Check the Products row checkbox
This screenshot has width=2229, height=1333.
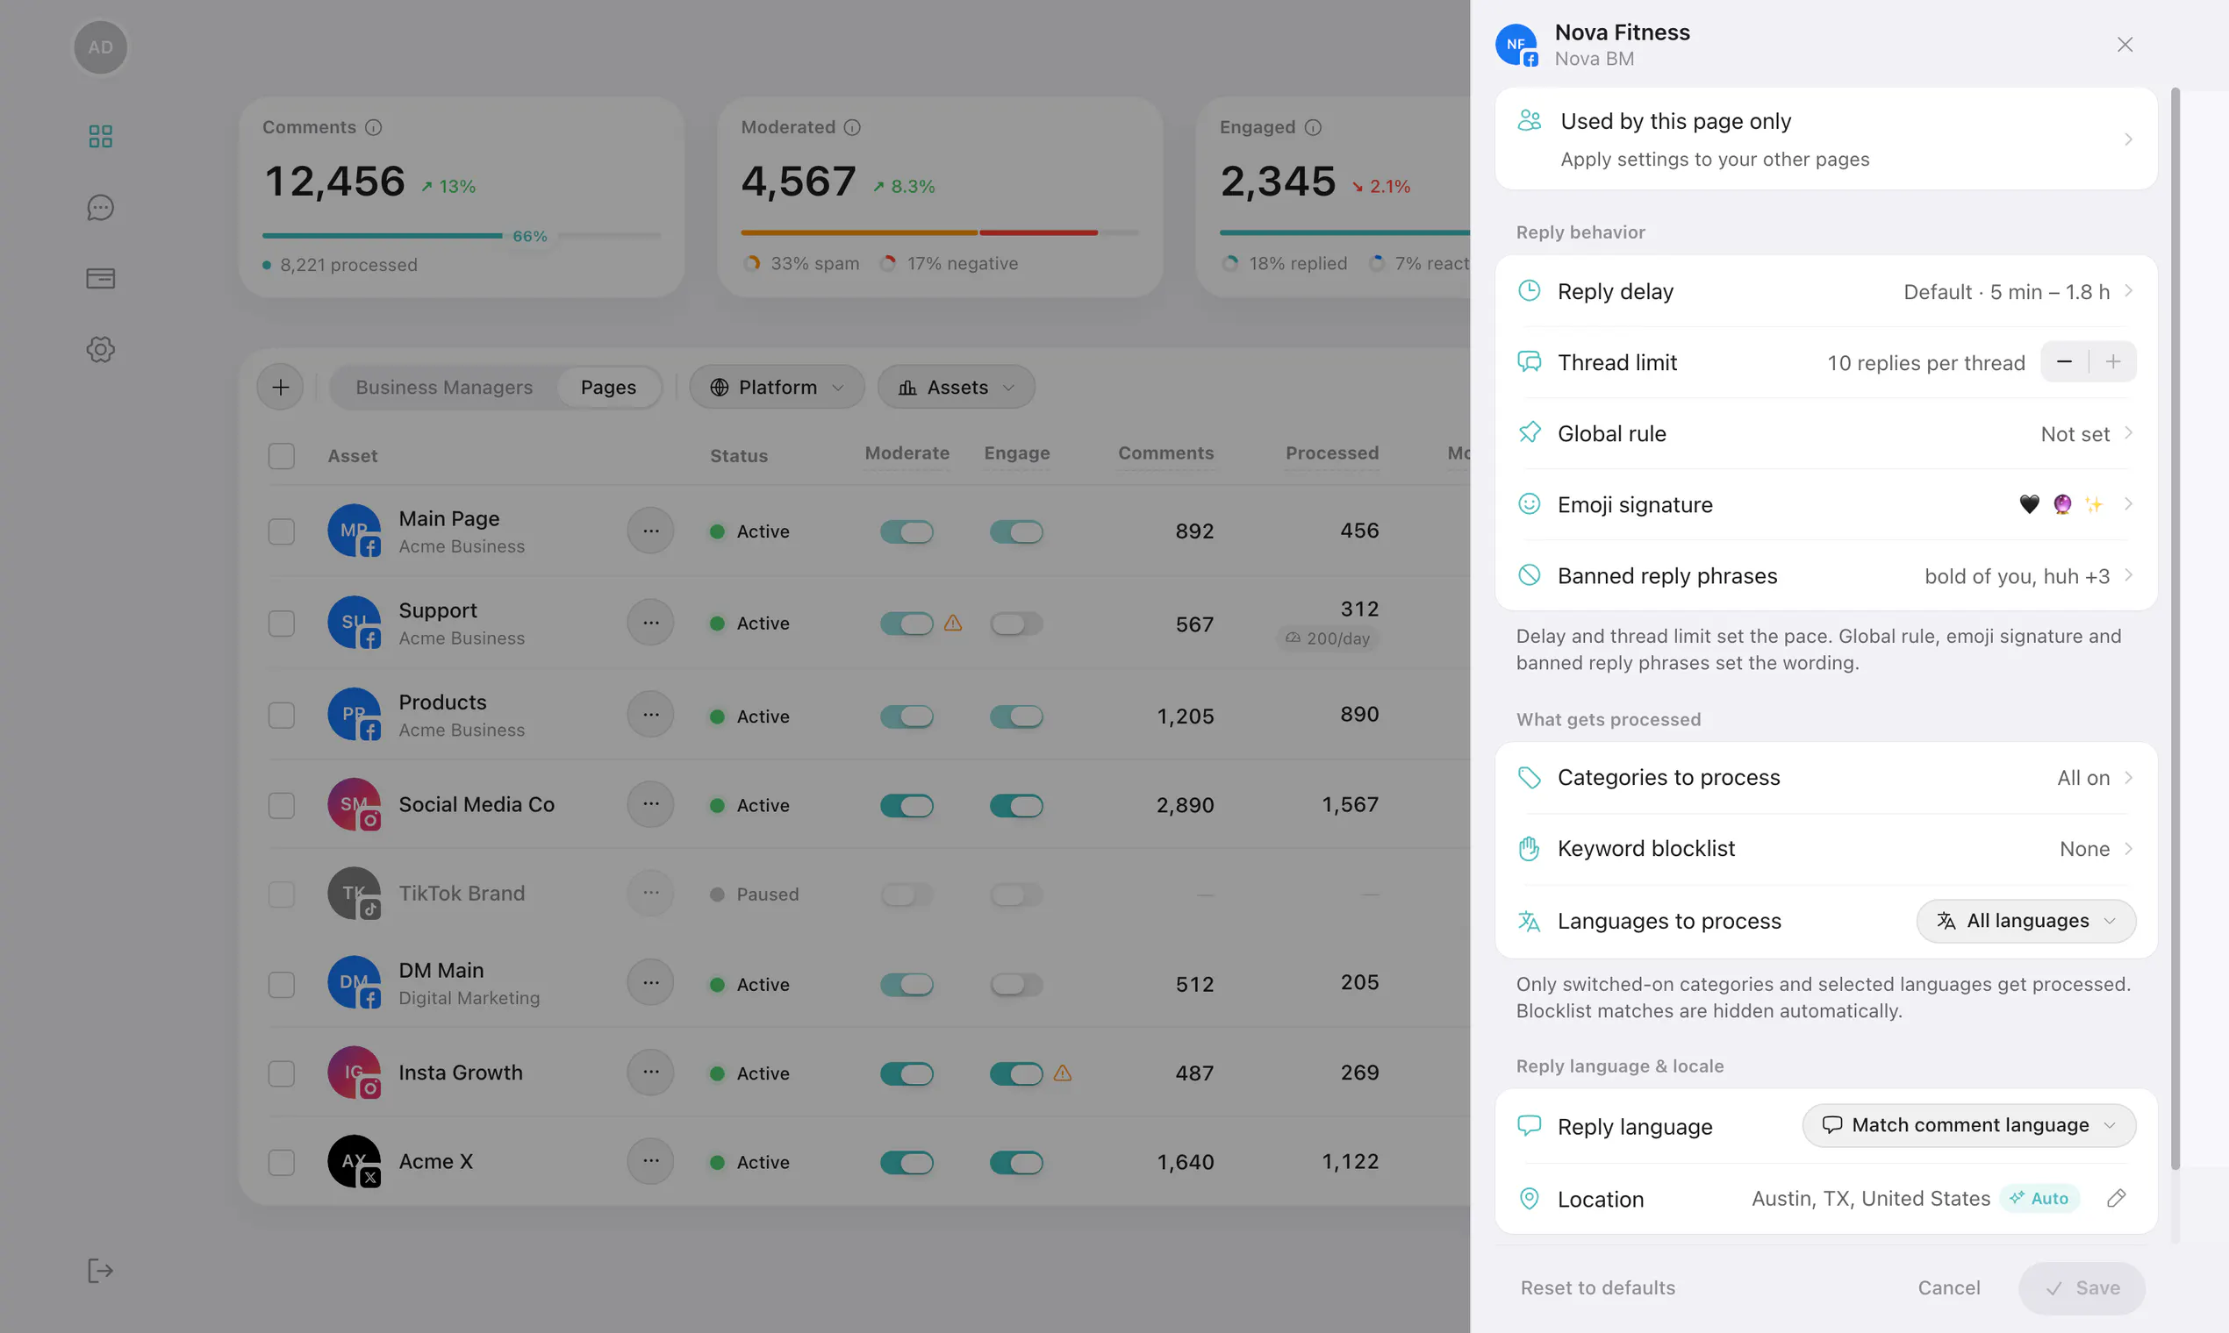tap(282, 716)
